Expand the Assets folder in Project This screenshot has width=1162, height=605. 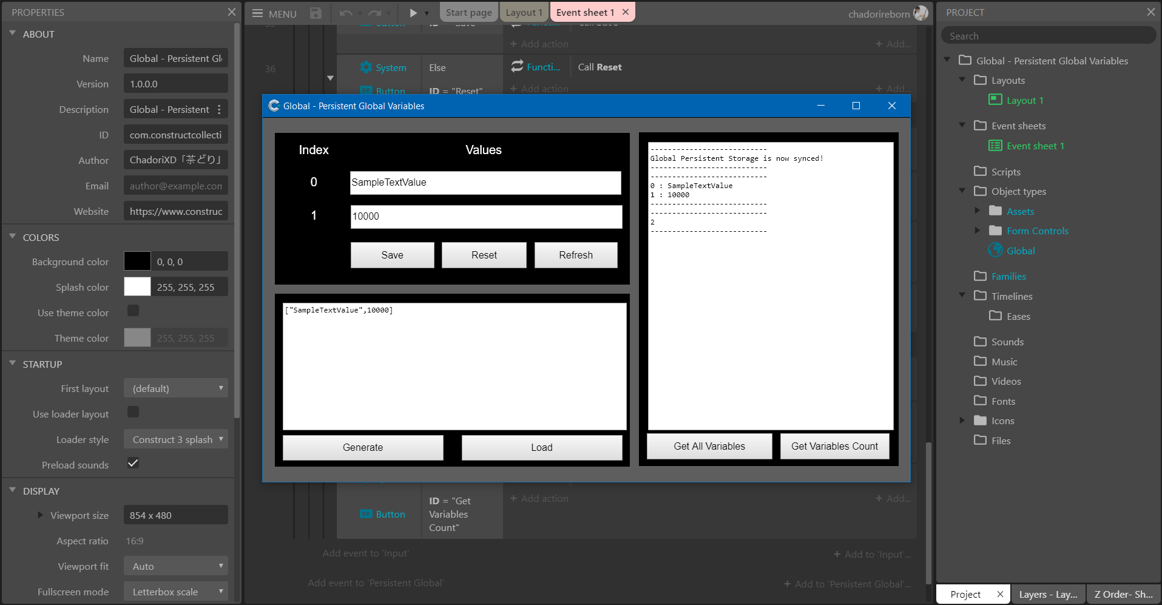point(977,211)
